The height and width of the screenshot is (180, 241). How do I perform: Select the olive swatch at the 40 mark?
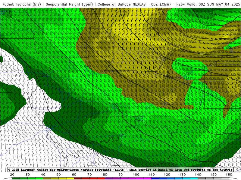point(47,178)
